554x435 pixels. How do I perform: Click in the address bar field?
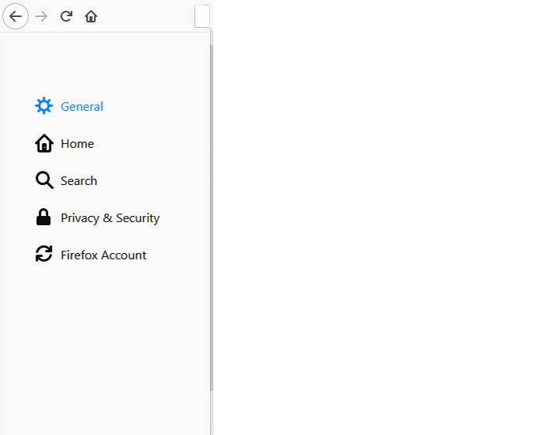(x=202, y=16)
